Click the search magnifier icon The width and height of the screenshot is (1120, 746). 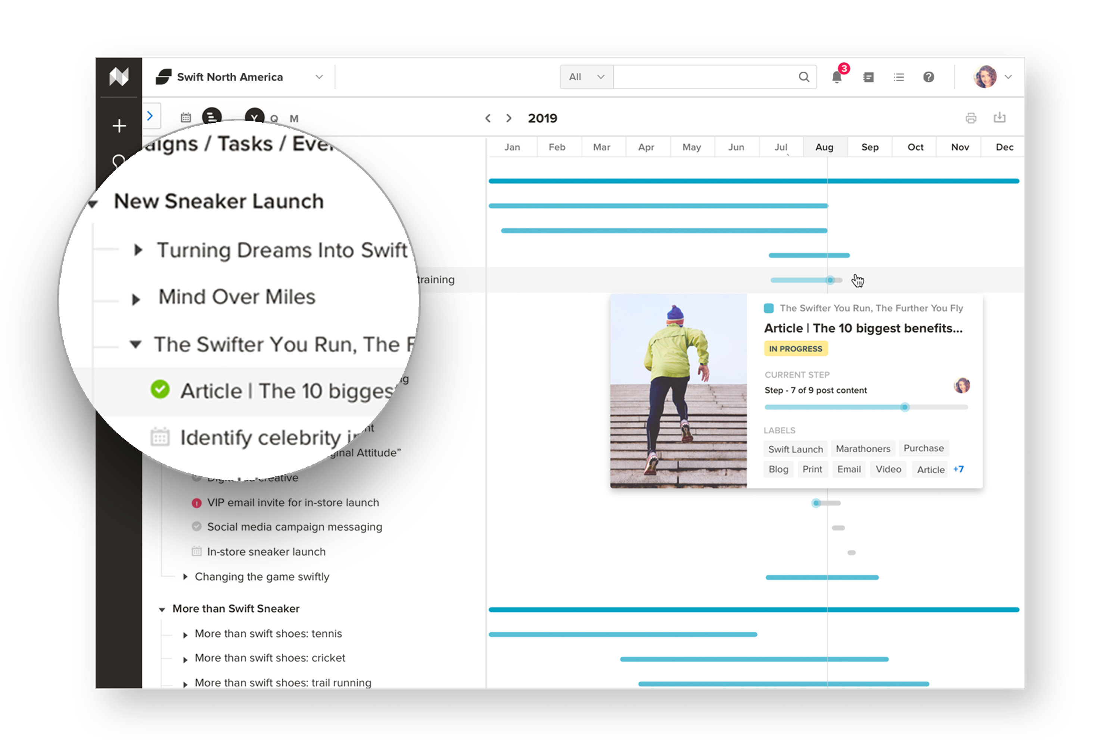point(804,77)
